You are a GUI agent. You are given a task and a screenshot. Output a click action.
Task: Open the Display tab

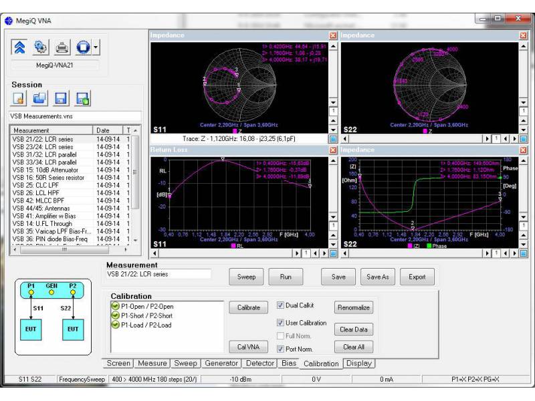(x=360, y=364)
